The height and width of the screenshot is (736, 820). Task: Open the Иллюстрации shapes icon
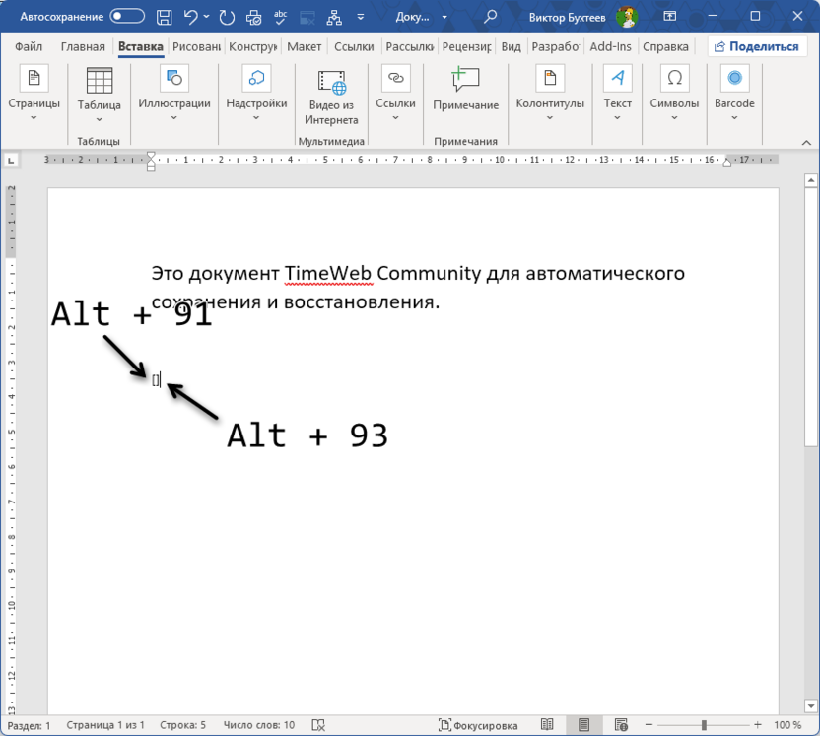pyautogui.click(x=174, y=79)
